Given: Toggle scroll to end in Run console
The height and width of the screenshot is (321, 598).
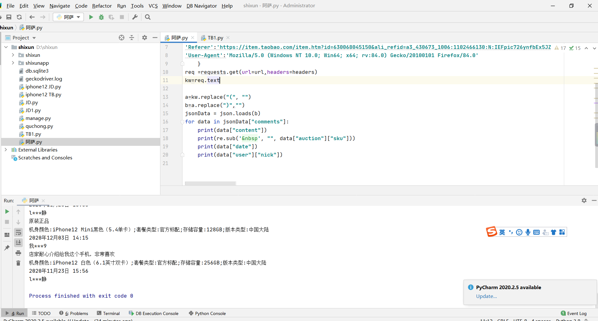Looking at the screenshot, I should click(x=18, y=242).
